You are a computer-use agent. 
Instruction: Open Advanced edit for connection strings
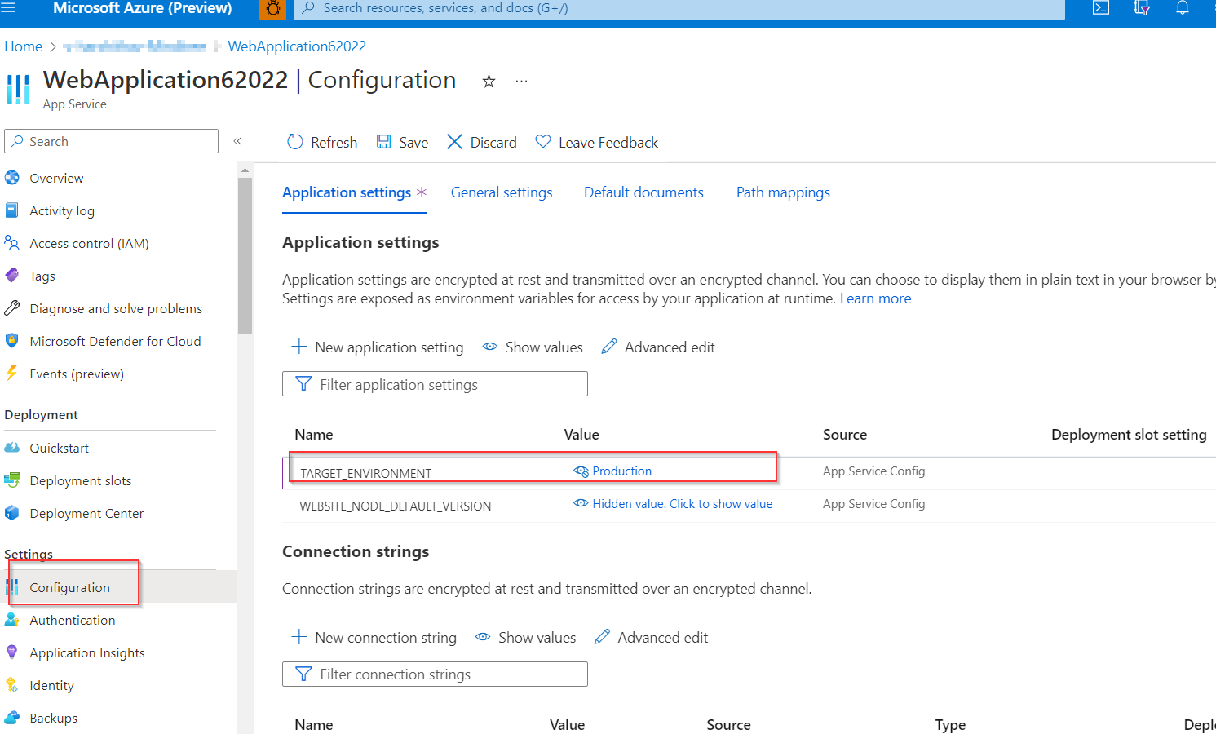click(651, 638)
